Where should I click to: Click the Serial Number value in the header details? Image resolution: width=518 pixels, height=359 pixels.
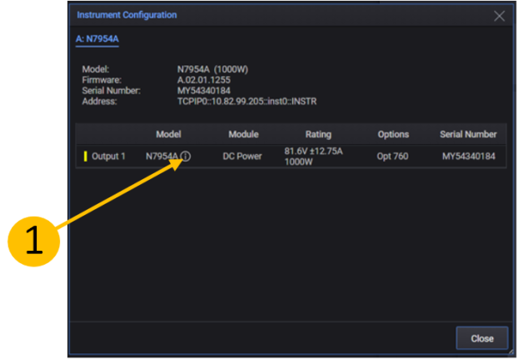pos(204,91)
